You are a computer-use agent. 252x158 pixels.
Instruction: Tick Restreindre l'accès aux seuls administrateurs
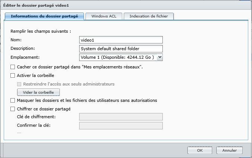(x=19, y=84)
